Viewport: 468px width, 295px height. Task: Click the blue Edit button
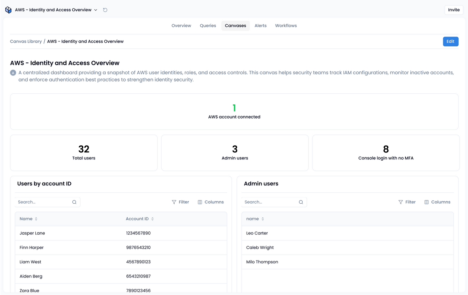(x=451, y=41)
